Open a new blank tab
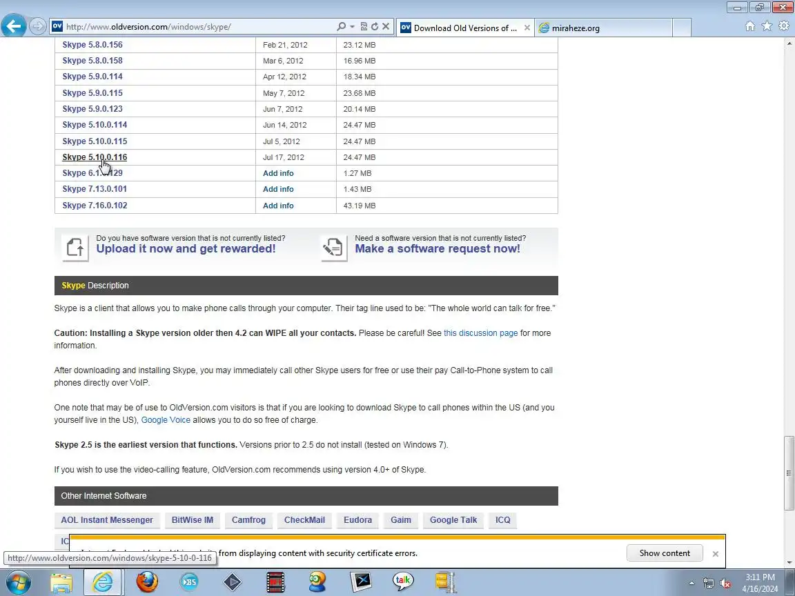Screen dimensions: 795x596 click(x=682, y=28)
